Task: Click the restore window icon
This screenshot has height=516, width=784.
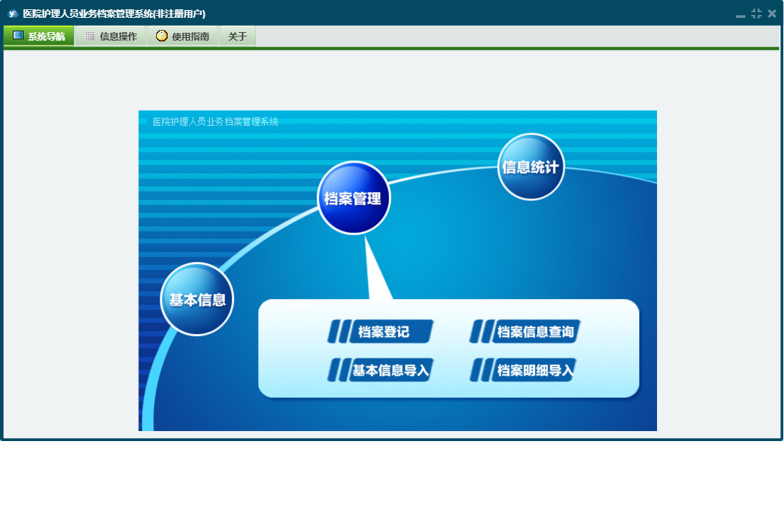Action: tap(756, 14)
